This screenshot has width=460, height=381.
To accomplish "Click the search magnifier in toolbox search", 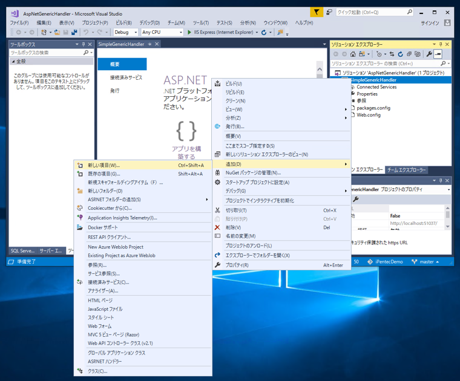I will click(86, 53).
